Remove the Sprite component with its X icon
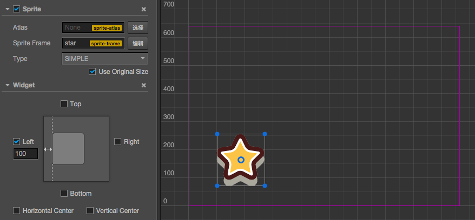 click(x=144, y=9)
